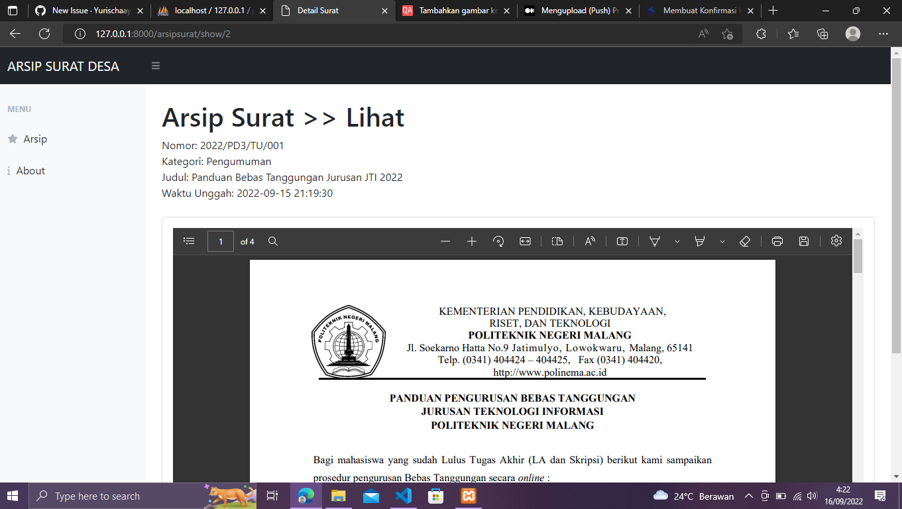Image resolution: width=902 pixels, height=509 pixels.
Task: Toggle the Draw annotation tool
Action: tap(655, 241)
